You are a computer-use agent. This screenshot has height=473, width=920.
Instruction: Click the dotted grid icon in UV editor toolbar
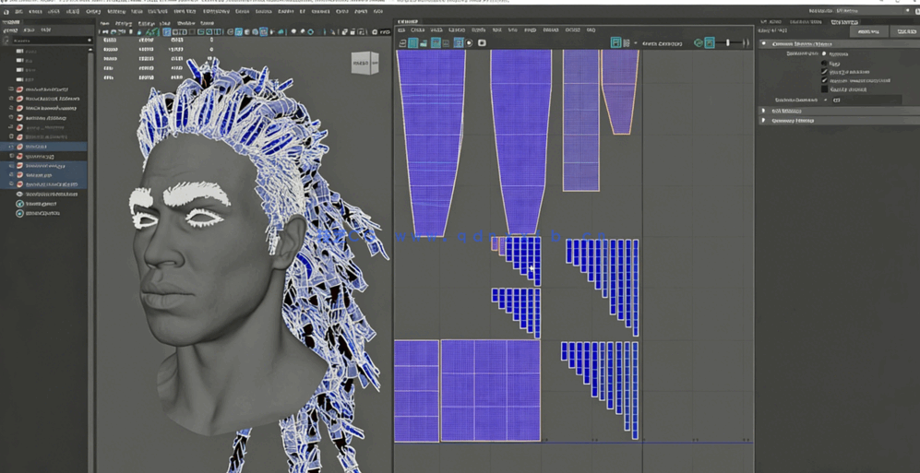tap(627, 43)
